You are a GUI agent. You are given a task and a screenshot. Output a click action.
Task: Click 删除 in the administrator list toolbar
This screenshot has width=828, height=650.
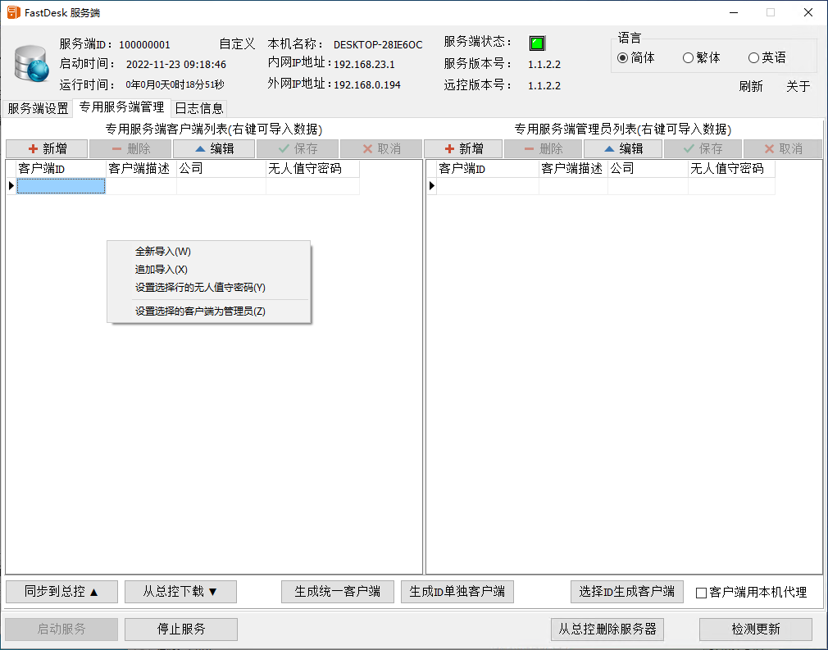pyautogui.click(x=543, y=149)
